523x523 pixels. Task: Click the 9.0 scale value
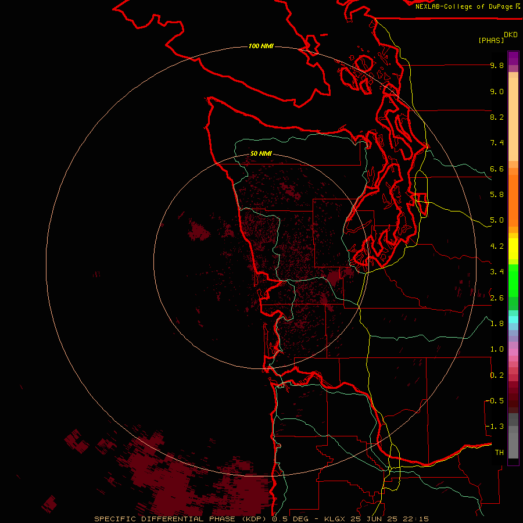pos(497,91)
